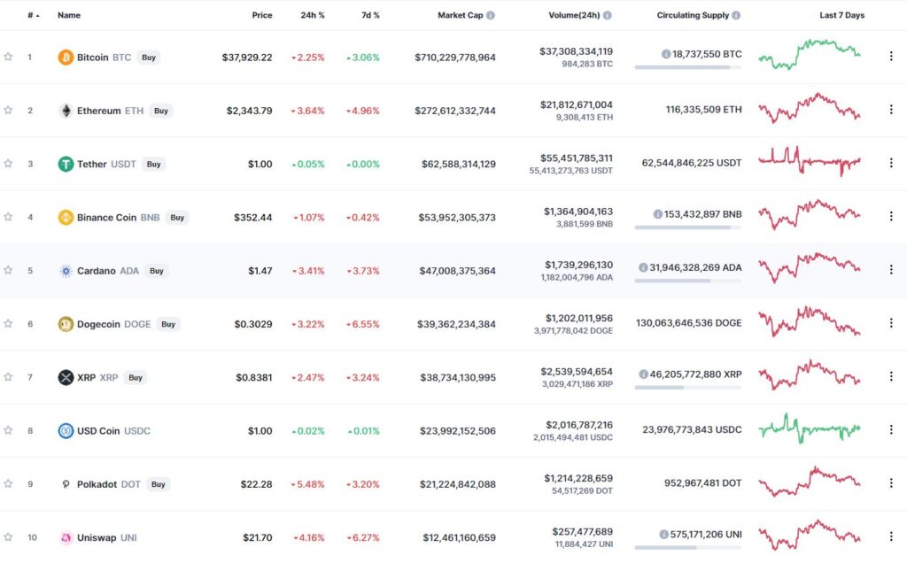This screenshot has width=907, height=563.
Task: Click the Dogecoin logo icon
Action: tap(66, 324)
